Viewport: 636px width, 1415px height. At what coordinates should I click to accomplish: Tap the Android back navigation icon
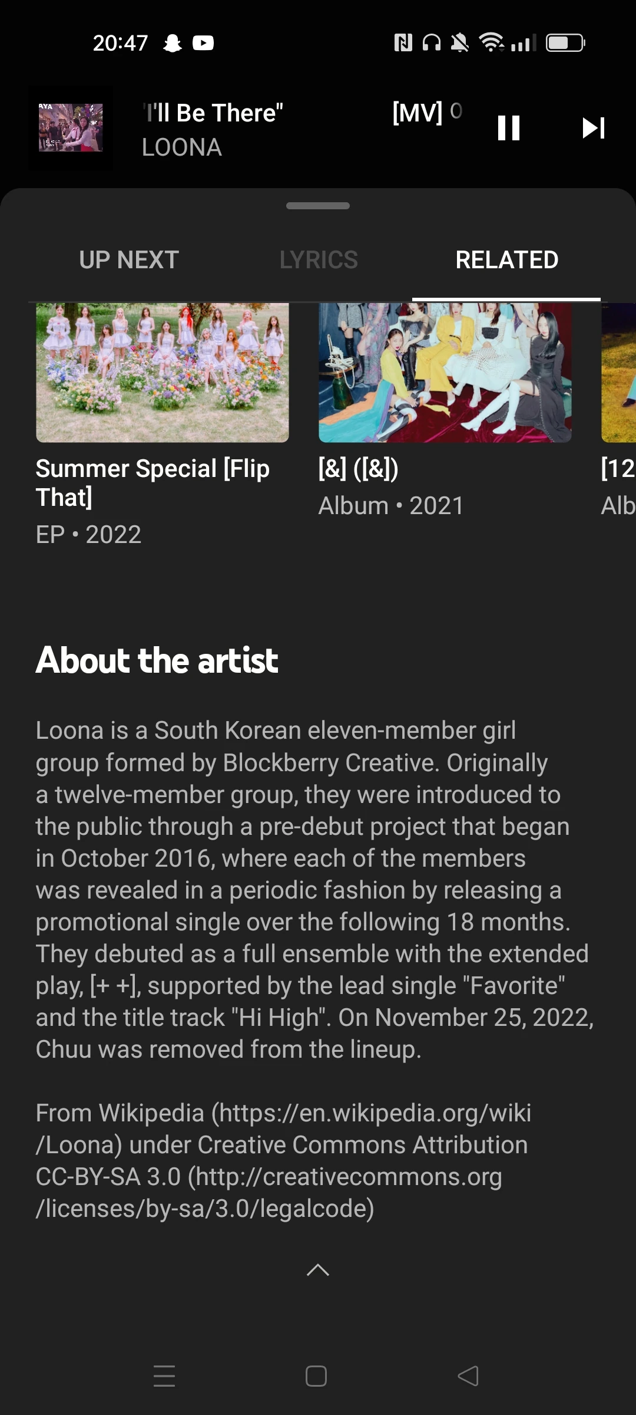point(468,1376)
